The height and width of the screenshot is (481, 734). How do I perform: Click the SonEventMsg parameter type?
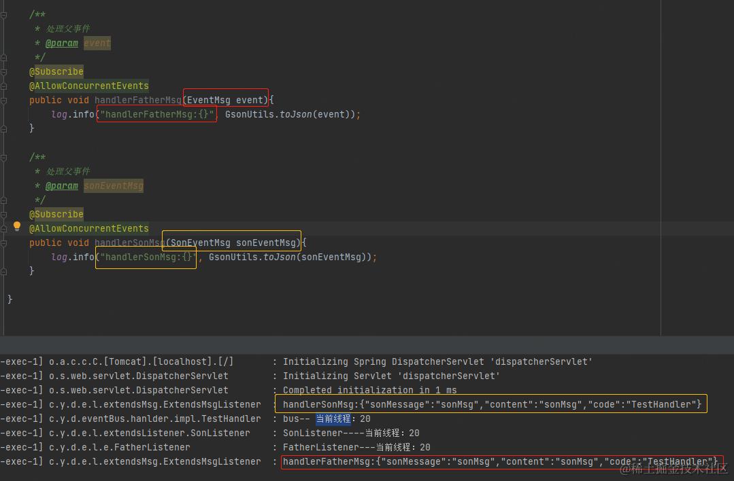201,243
